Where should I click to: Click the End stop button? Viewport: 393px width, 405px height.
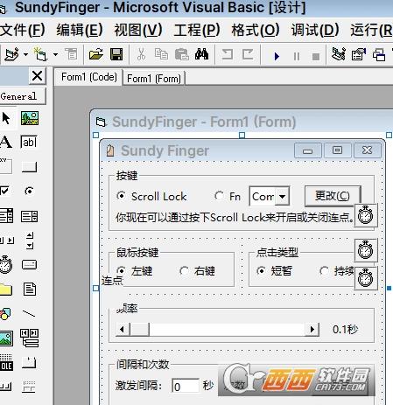[316, 56]
